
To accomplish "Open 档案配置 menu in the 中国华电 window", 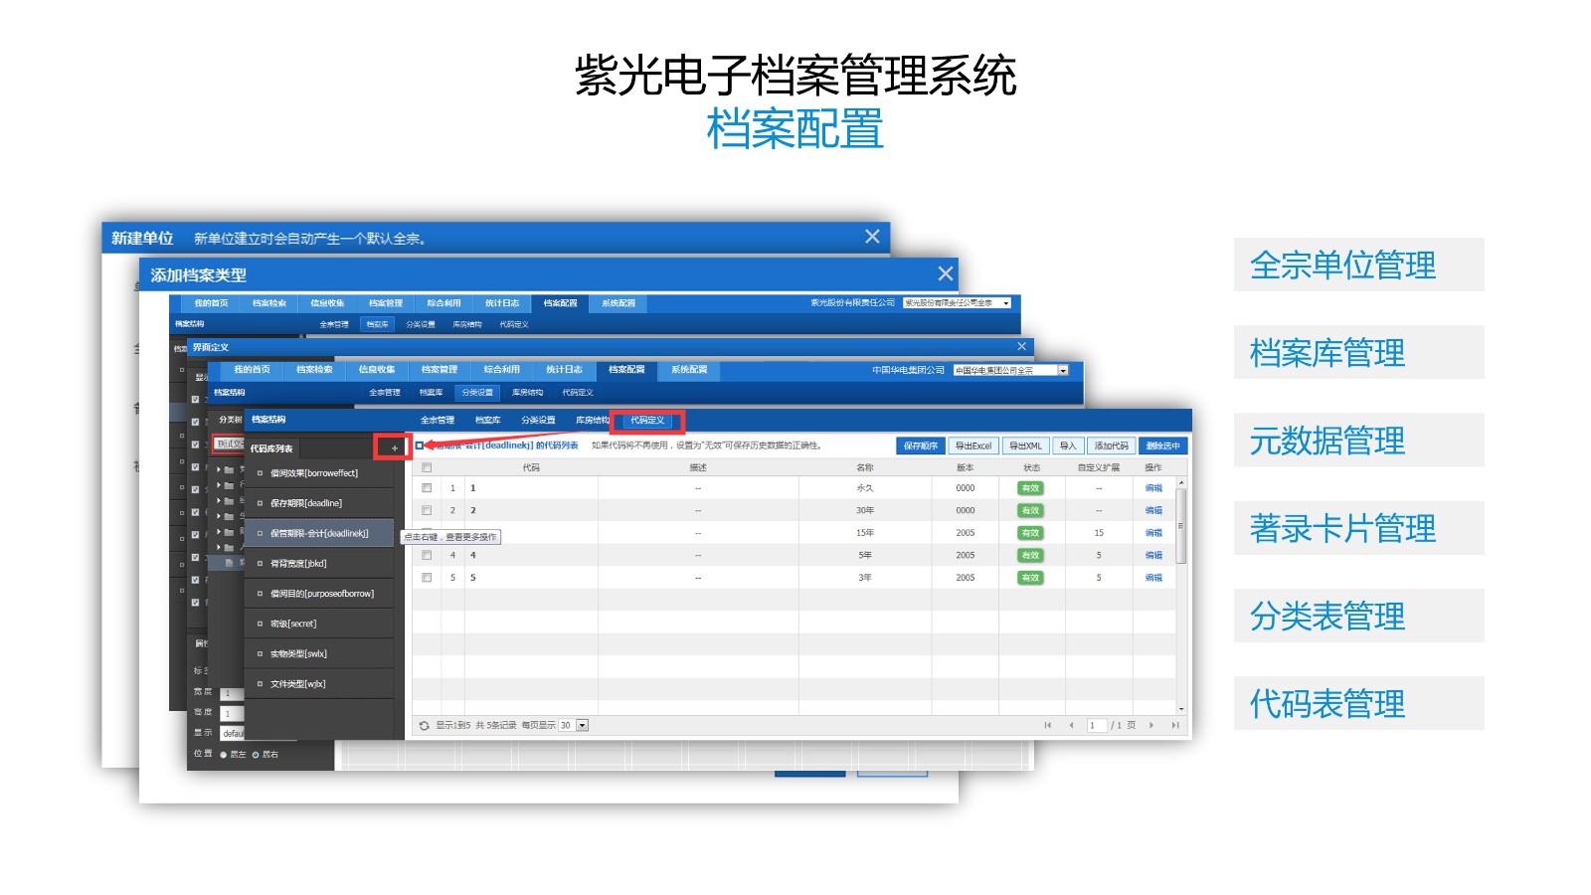I will (x=626, y=370).
